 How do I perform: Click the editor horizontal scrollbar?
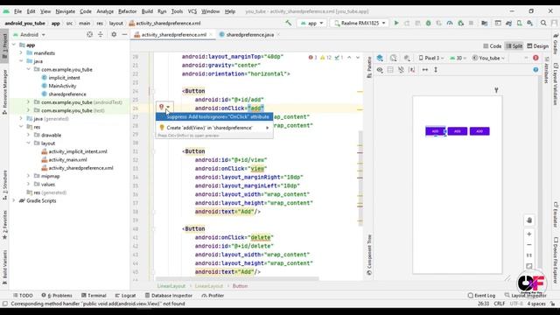[237, 278]
